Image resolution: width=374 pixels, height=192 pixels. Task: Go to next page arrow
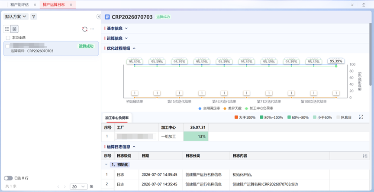tap(65, 187)
